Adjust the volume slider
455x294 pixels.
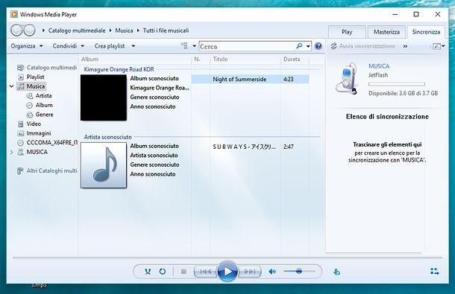tap(299, 271)
